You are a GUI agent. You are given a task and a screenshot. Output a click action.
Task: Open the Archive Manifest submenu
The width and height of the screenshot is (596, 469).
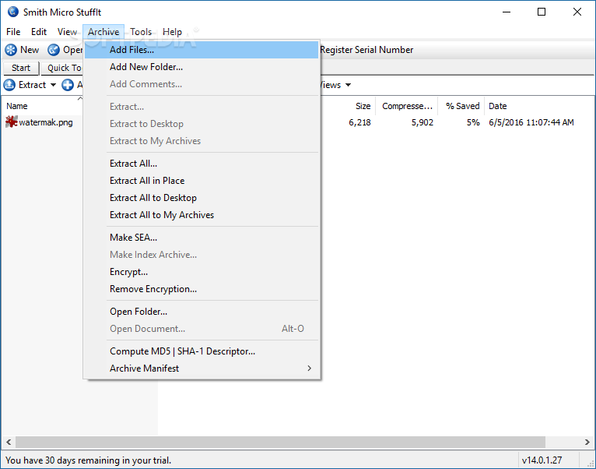pos(202,368)
